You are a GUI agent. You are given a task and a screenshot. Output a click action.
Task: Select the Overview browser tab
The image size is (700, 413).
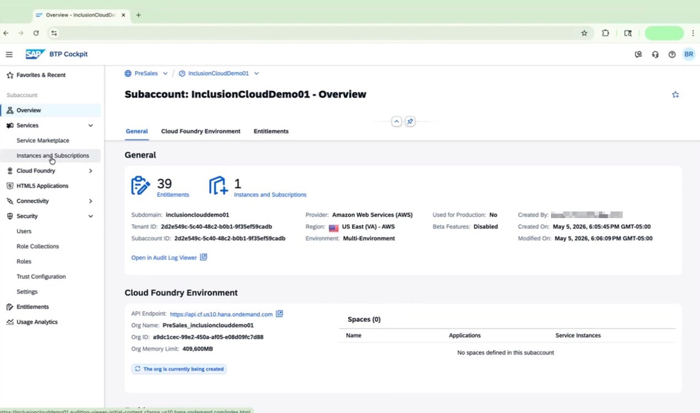point(81,15)
